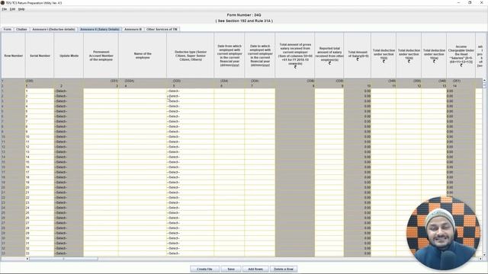Switch to the Form tab

(8, 29)
